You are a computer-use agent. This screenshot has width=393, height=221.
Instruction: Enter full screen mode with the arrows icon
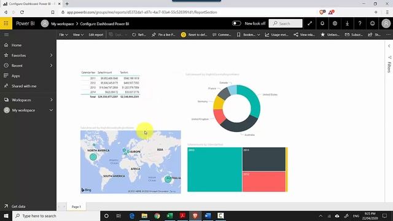point(309,23)
